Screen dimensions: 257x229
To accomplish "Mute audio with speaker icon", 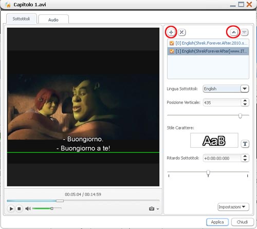I will (28, 208).
